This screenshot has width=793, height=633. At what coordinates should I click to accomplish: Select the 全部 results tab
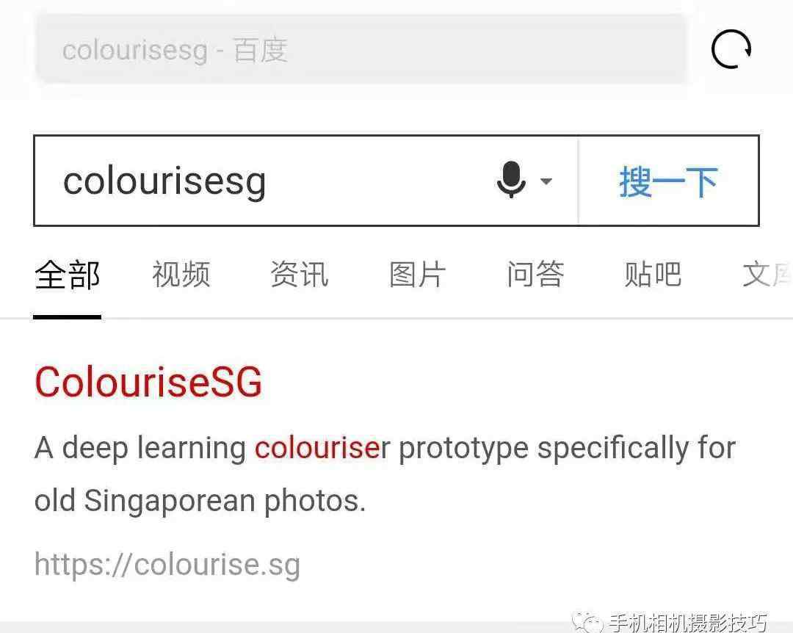[68, 275]
